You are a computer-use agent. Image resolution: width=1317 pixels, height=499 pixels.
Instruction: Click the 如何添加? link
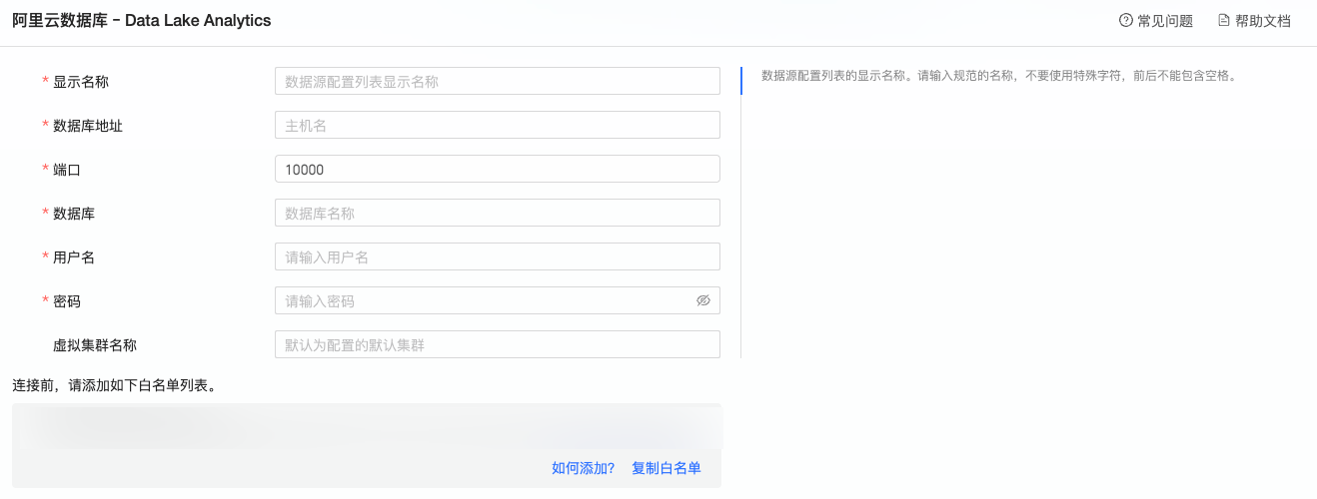tap(584, 468)
